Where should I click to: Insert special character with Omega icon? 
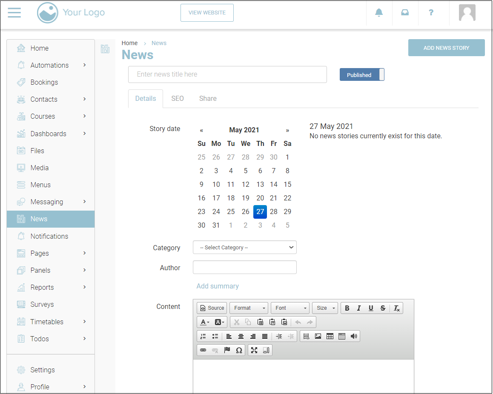coord(239,350)
